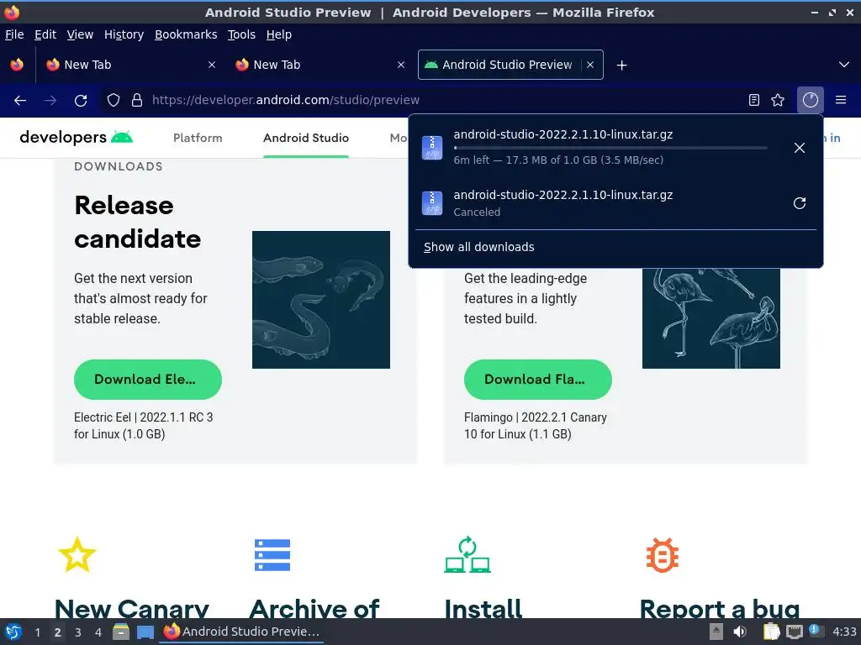Switch to workspace 1 in taskbar

point(37,632)
